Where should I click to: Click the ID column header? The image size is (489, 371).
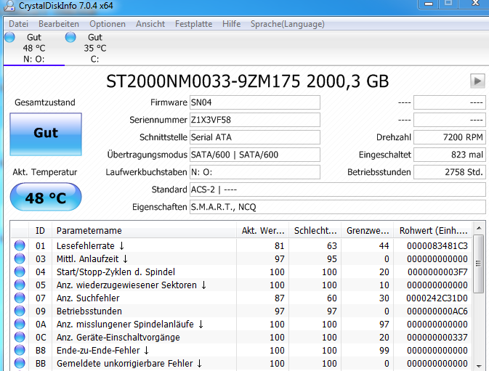(x=40, y=230)
